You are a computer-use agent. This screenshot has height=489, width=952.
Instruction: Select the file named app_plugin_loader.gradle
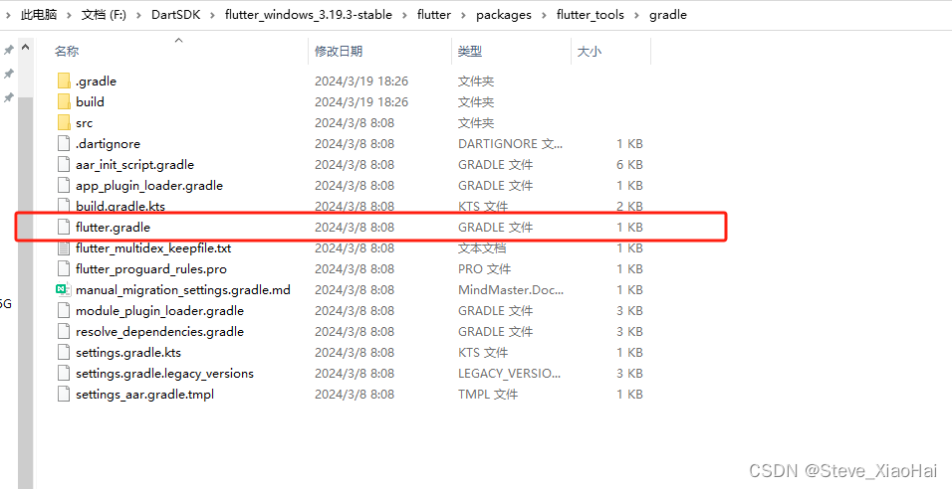[x=149, y=186]
